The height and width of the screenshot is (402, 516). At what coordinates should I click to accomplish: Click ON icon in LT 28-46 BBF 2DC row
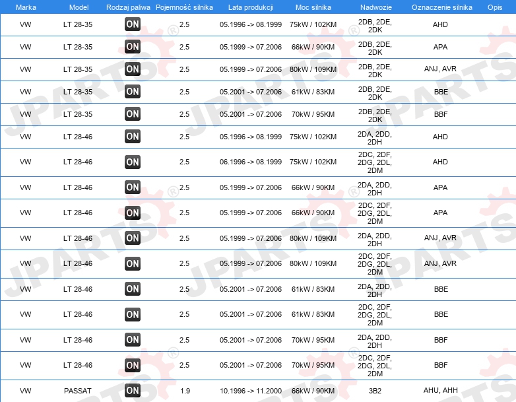tap(133, 365)
